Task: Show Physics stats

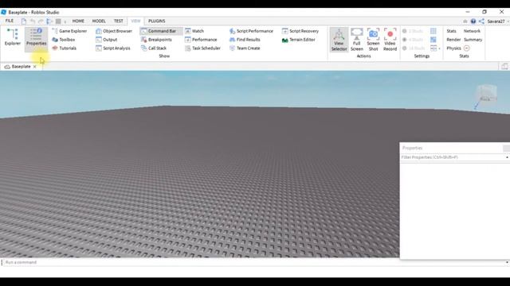Action: tap(453, 48)
